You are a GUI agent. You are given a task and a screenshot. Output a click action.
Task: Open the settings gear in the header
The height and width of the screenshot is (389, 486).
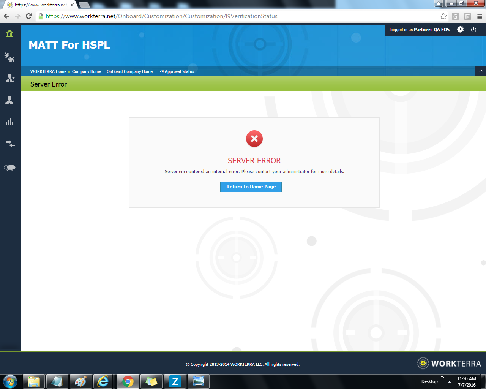pos(461,30)
